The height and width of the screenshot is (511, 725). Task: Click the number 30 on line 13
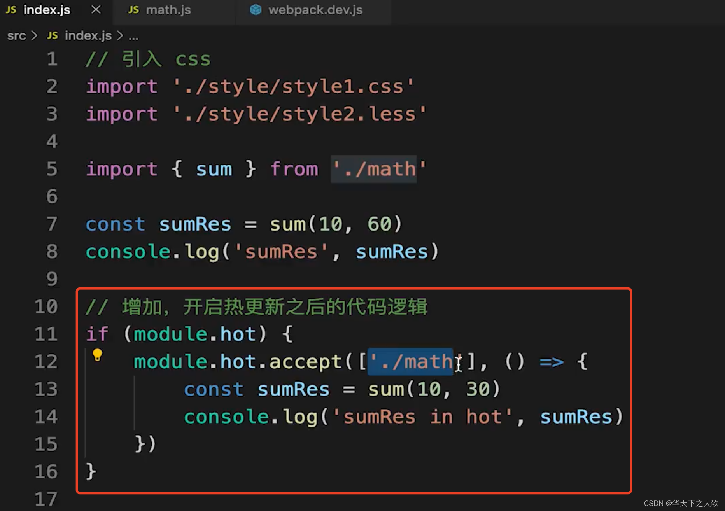click(x=478, y=389)
